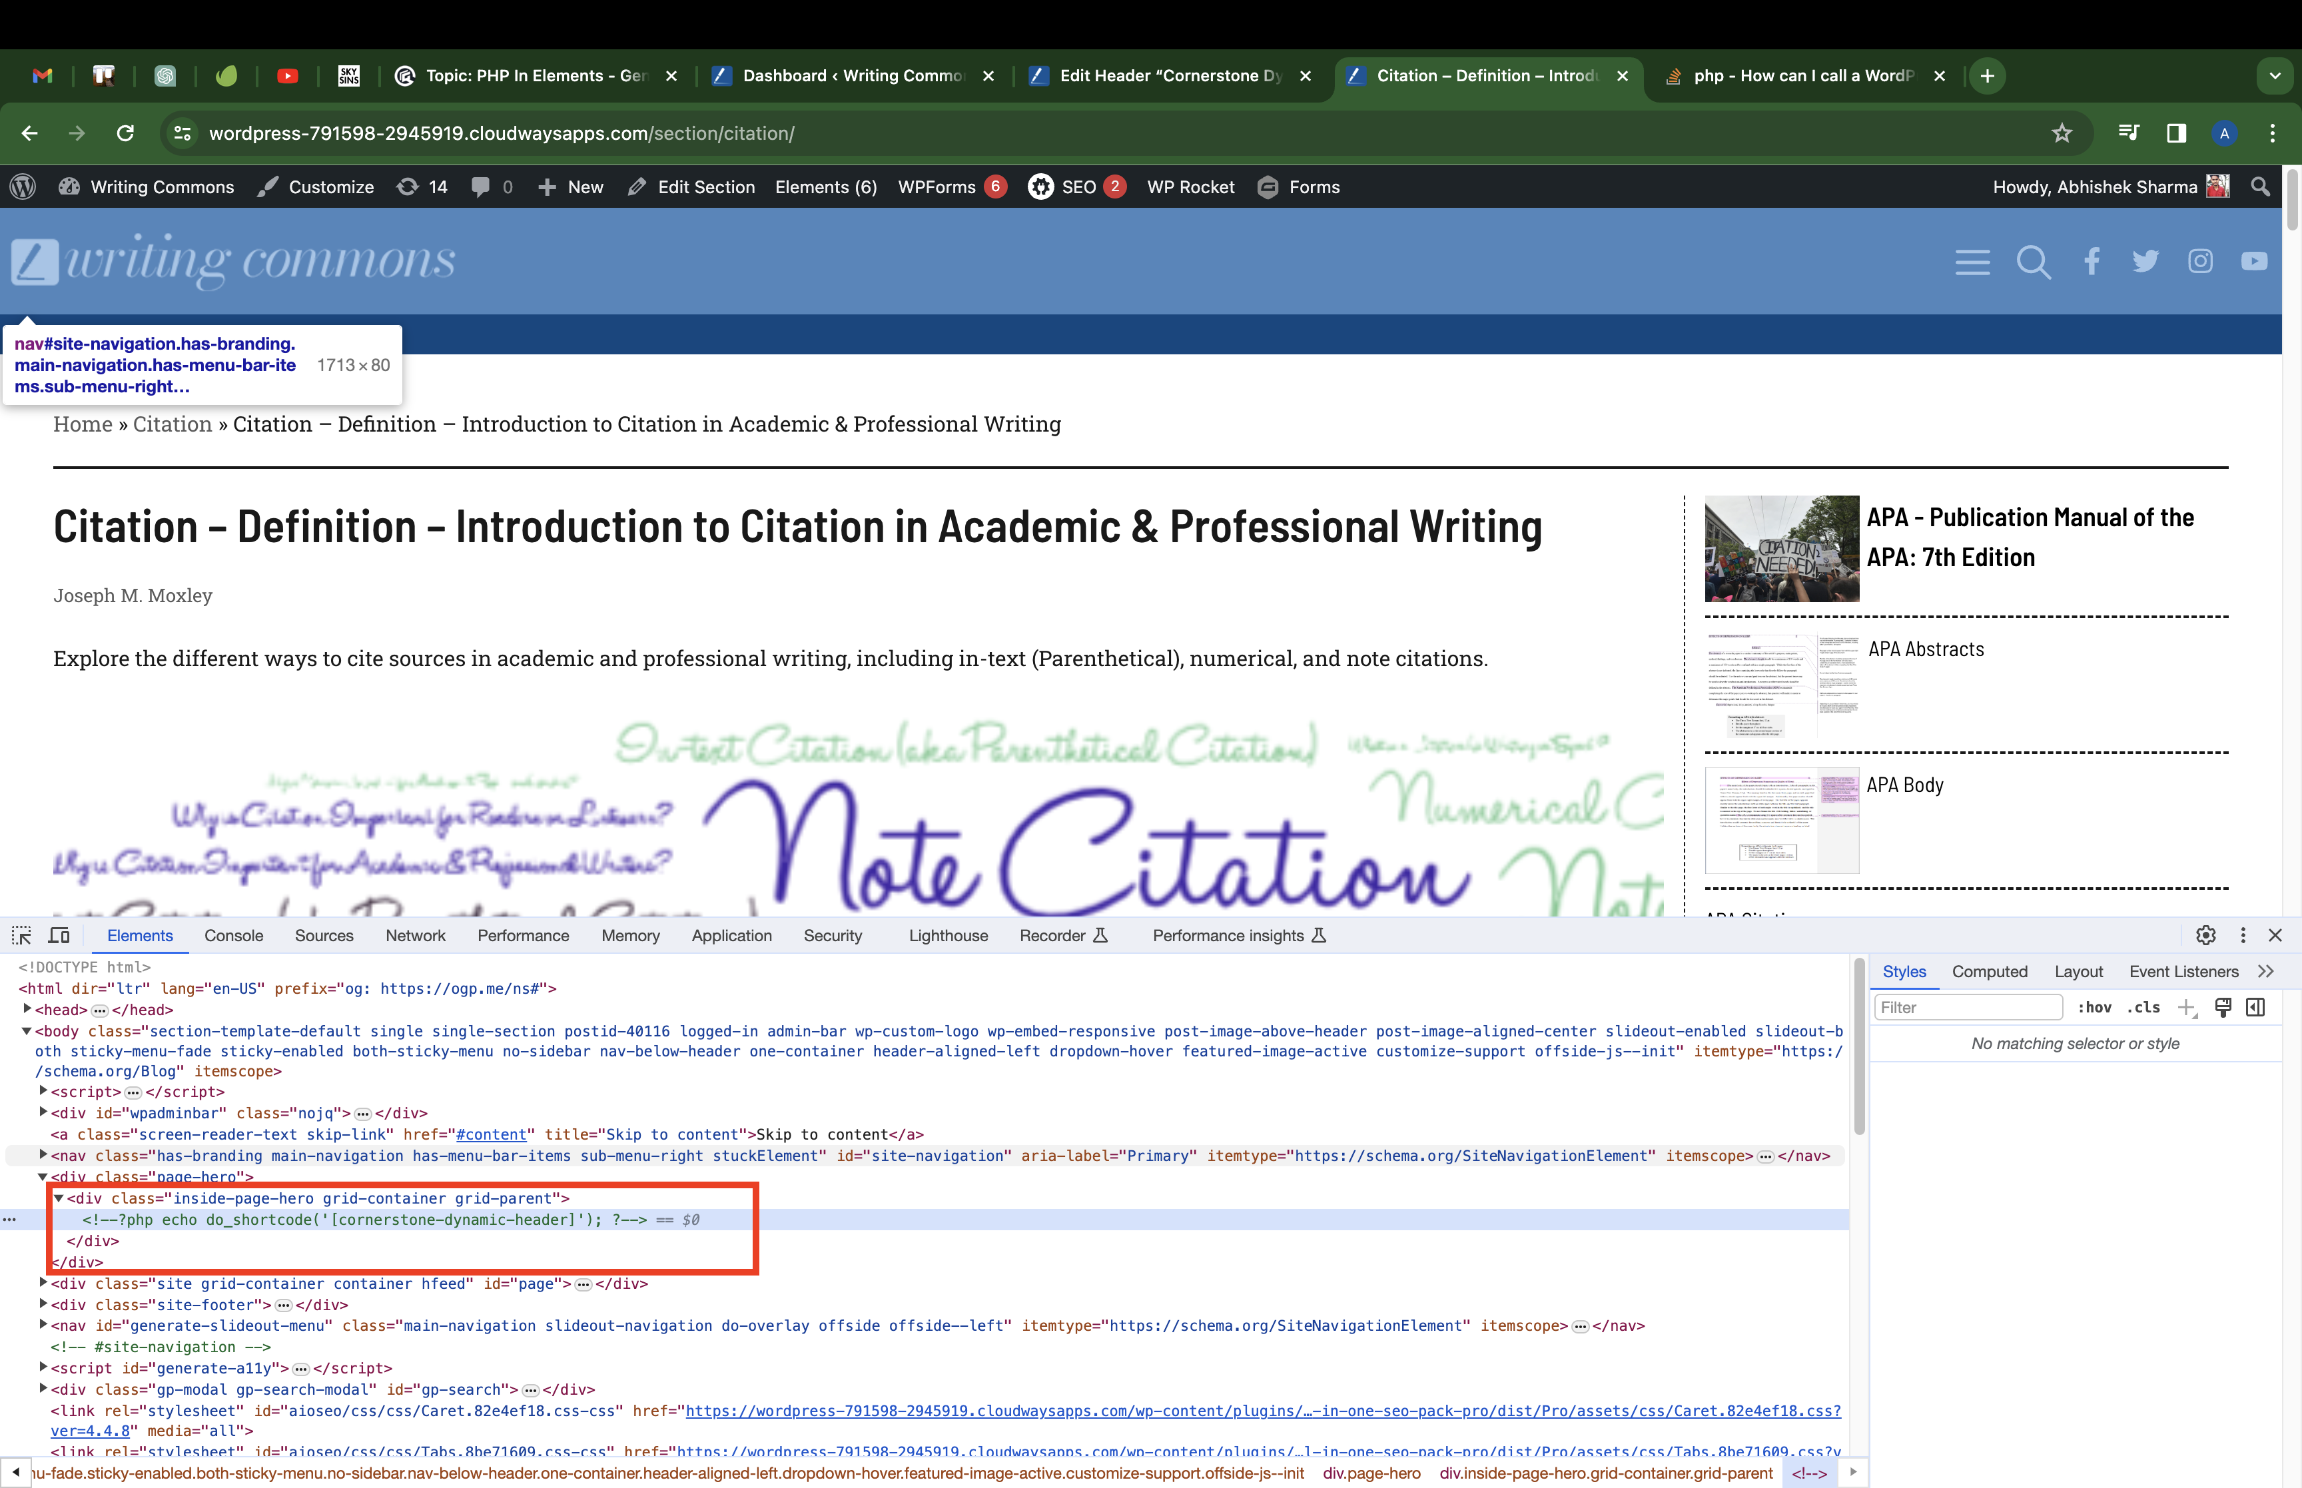Viewport: 2302px width, 1488px height.
Task: Open Chrome media controls icon
Action: tap(2128, 133)
